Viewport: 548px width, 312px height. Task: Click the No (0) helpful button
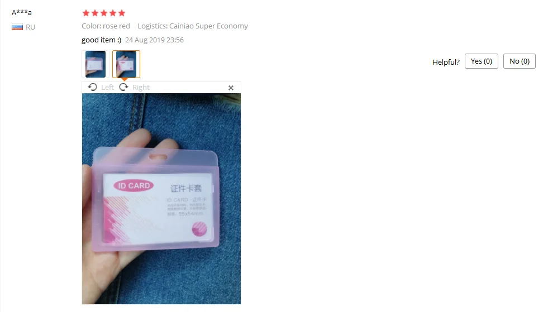point(520,61)
